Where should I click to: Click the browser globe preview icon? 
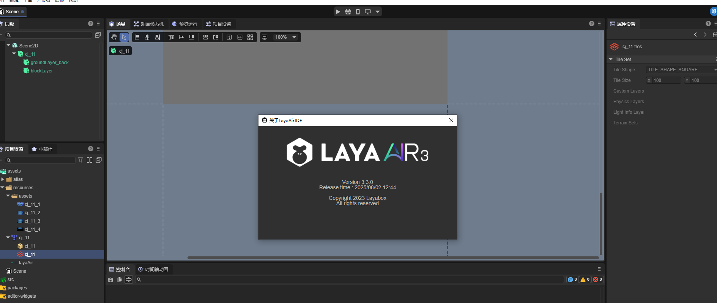click(348, 12)
